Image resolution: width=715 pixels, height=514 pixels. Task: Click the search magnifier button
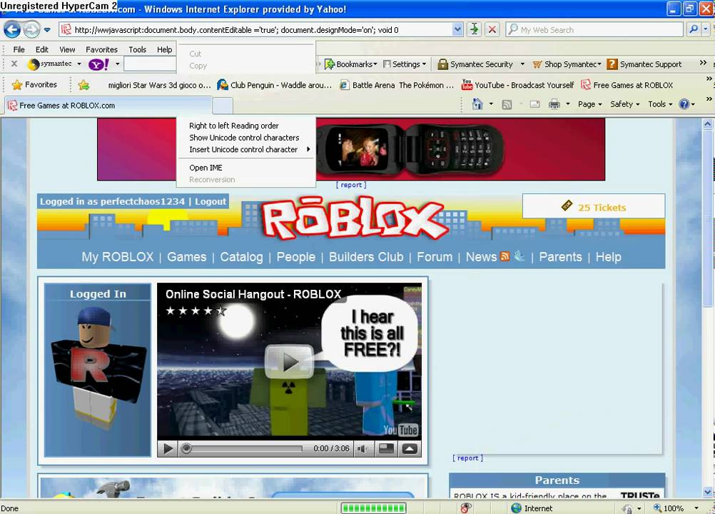tap(693, 30)
